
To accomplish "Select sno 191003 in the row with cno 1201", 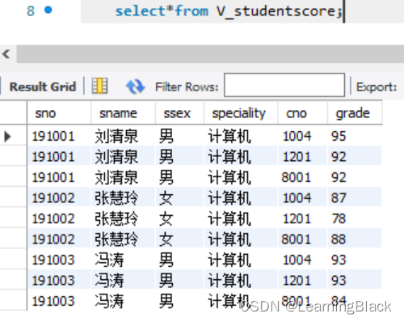I will [59, 281].
